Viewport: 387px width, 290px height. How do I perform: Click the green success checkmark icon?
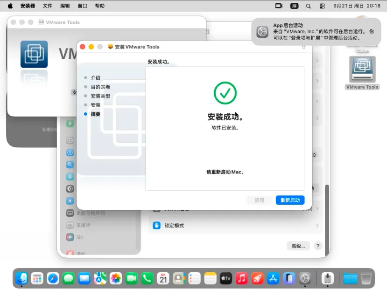click(225, 93)
